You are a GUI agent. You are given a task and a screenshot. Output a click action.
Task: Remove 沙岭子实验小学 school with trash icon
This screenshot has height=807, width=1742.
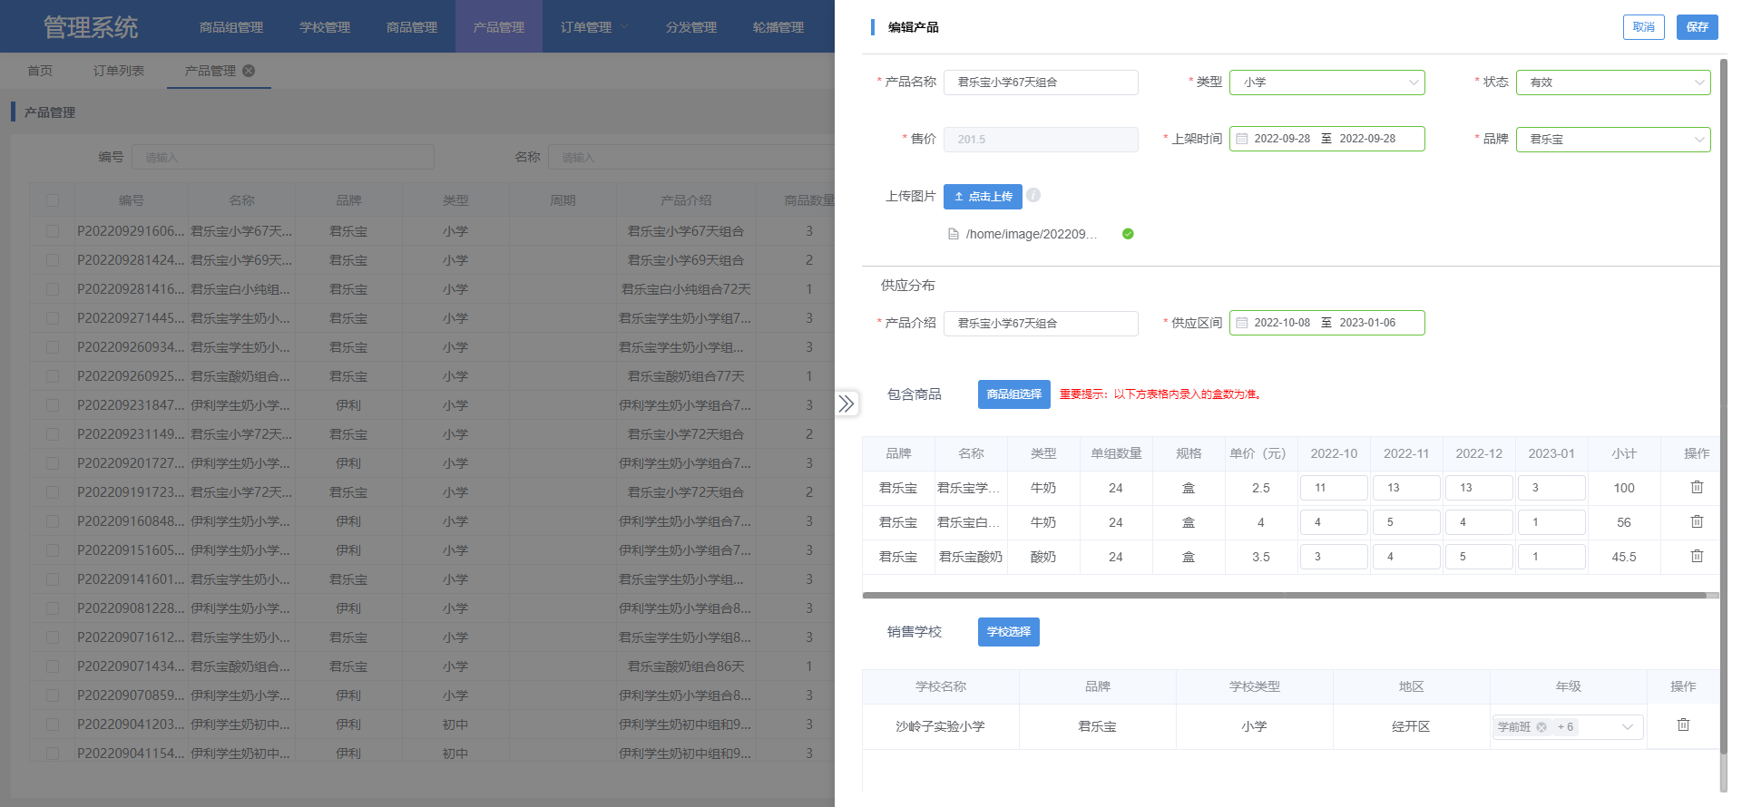tap(1683, 725)
